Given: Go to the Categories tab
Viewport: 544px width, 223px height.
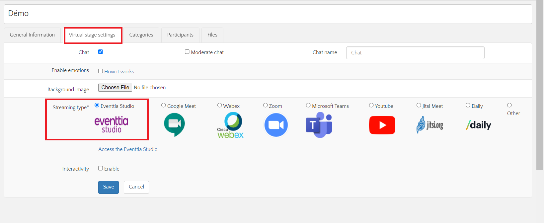Looking at the screenshot, I should 141,35.
